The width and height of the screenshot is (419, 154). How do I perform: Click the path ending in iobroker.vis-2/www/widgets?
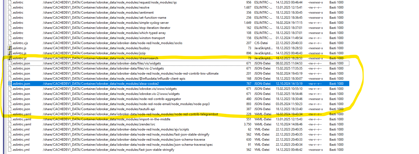point(111,94)
